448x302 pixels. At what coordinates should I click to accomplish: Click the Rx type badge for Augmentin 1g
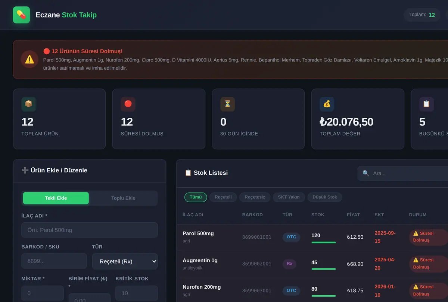click(289, 264)
